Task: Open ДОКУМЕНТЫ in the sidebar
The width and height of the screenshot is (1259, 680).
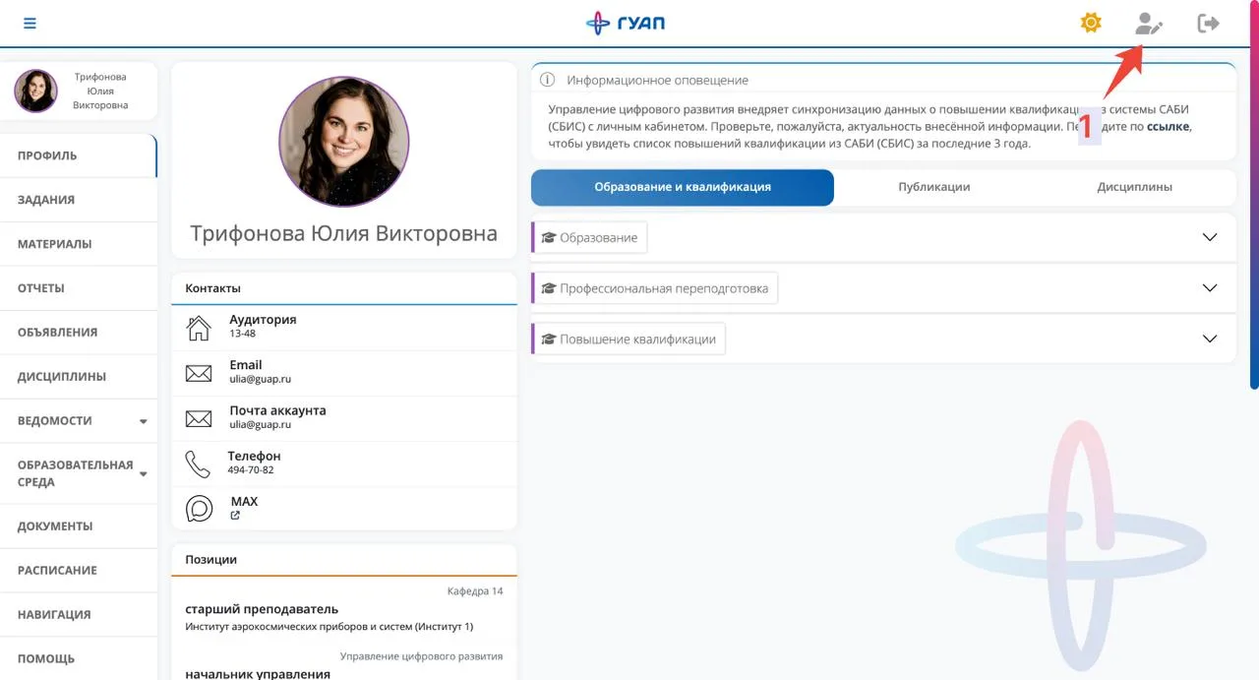Action: pyautogui.click(x=79, y=526)
